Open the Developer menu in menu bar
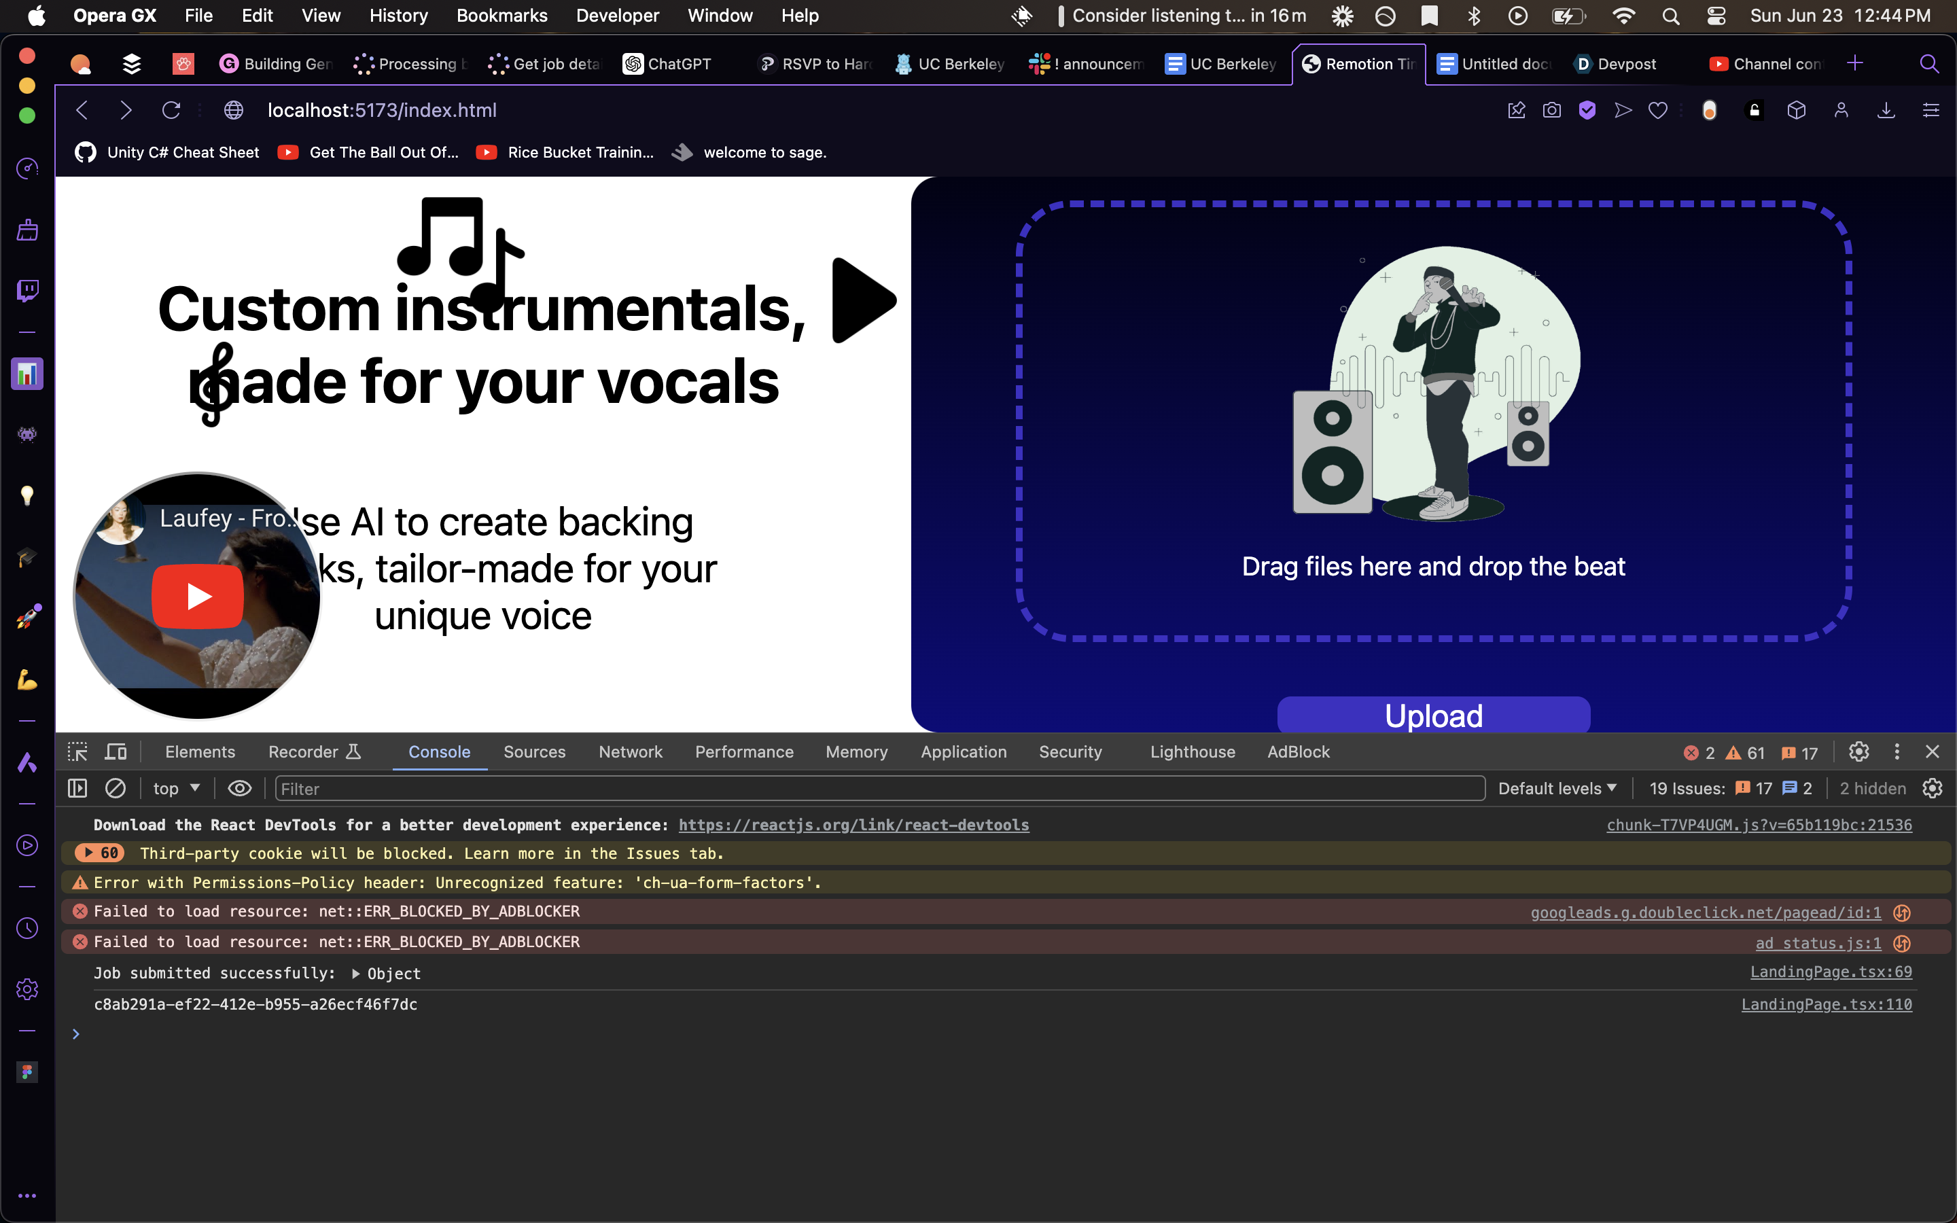Screen dimensions: 1957x1223 (617, 16)
